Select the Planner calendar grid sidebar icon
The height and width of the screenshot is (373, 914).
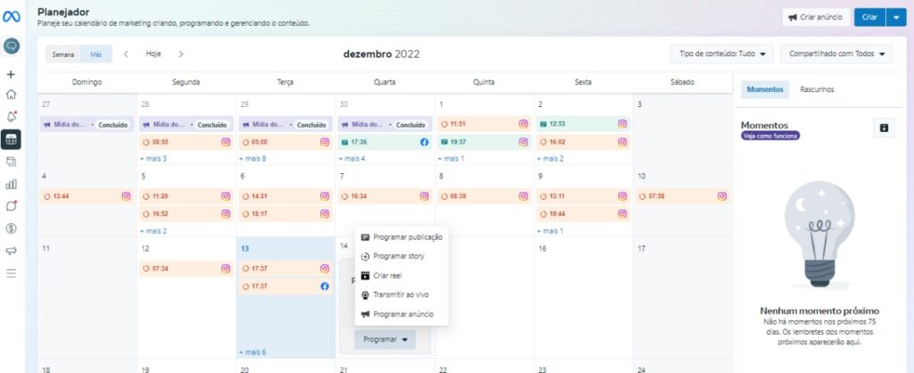12,138
